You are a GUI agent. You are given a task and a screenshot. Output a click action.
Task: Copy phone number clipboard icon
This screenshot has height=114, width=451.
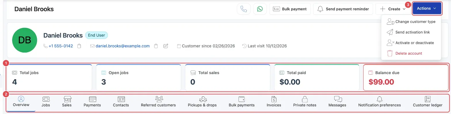point(79,46)
